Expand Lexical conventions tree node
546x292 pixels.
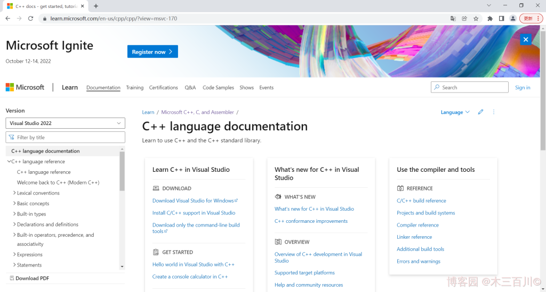14,193
